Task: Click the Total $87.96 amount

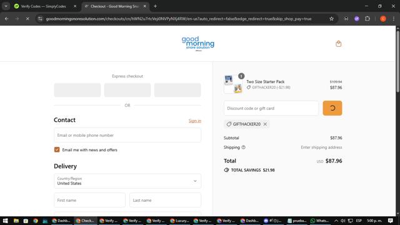Action: coord(334,161)
